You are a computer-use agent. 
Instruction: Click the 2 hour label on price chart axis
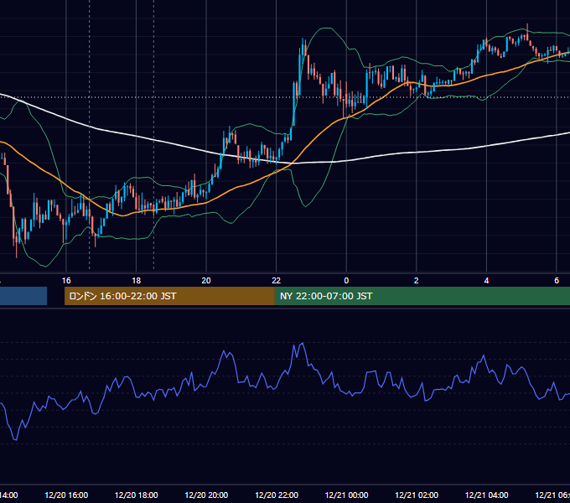tap(417, 281)
